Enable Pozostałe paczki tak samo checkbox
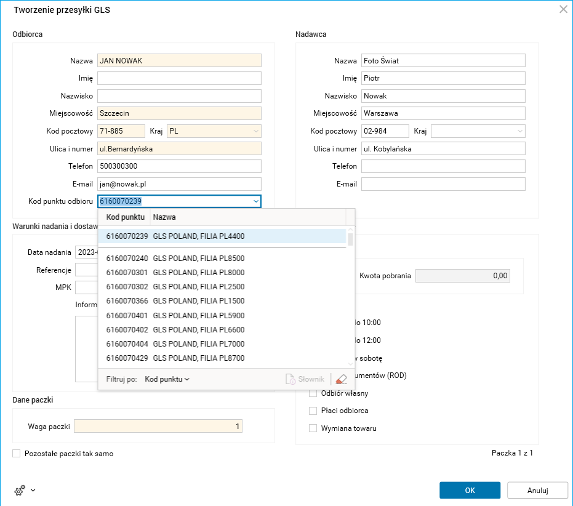This screenshot has width=573, height=506. point(17,454)
